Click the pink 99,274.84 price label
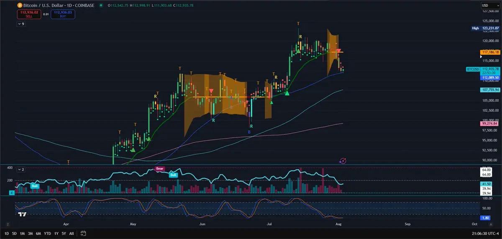Screen dimensions: 502x239 point(490,123)
